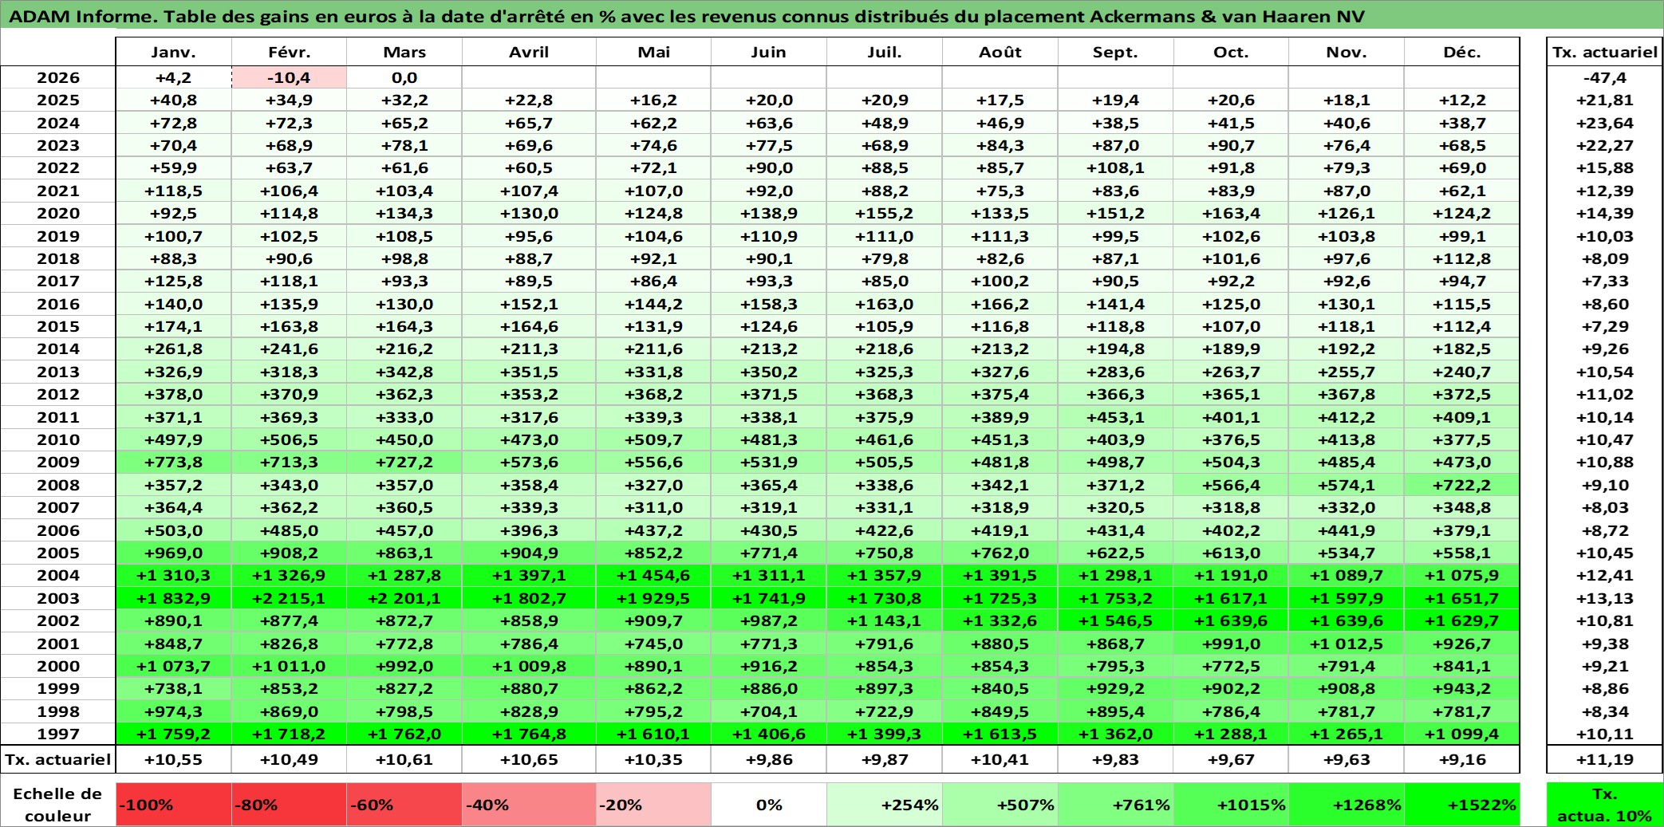1664x827 pixels.
Task: Select the +90,7 cell in 2023
Action: [1231, 145]
